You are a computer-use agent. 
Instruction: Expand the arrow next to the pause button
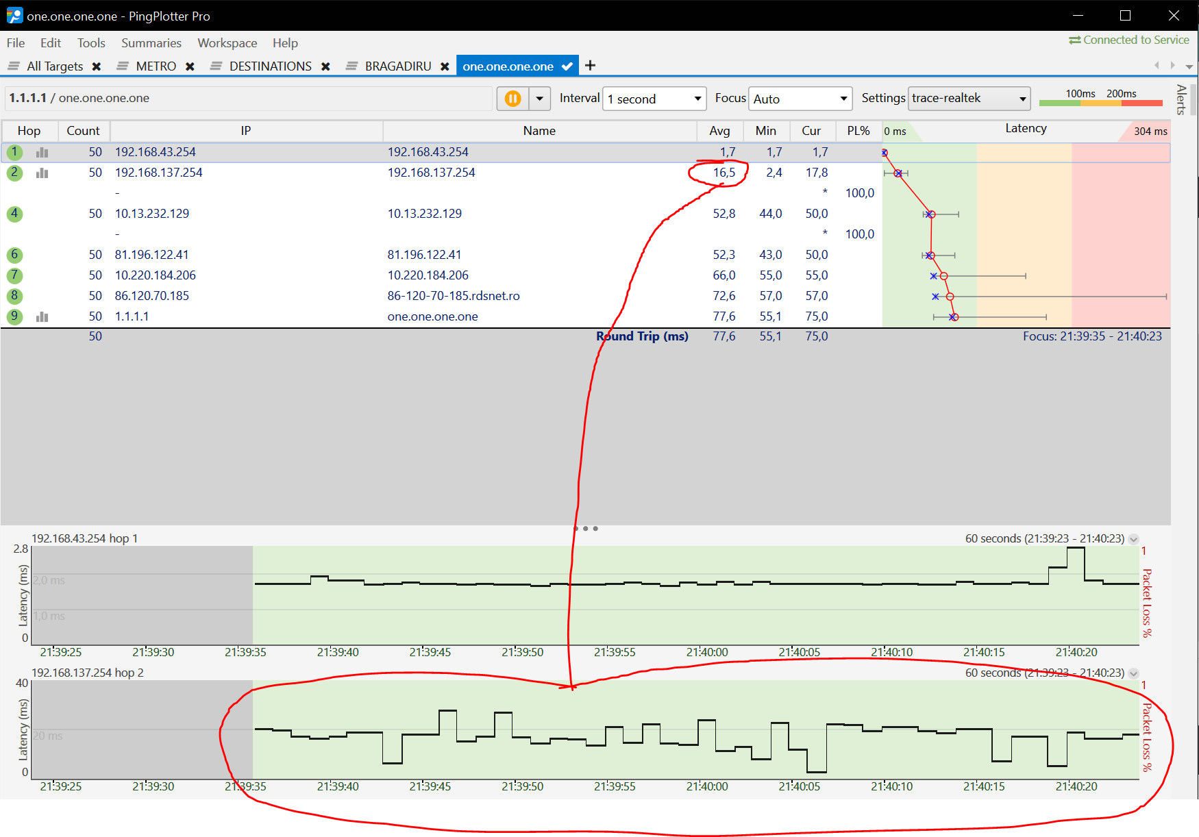(540, 98)
